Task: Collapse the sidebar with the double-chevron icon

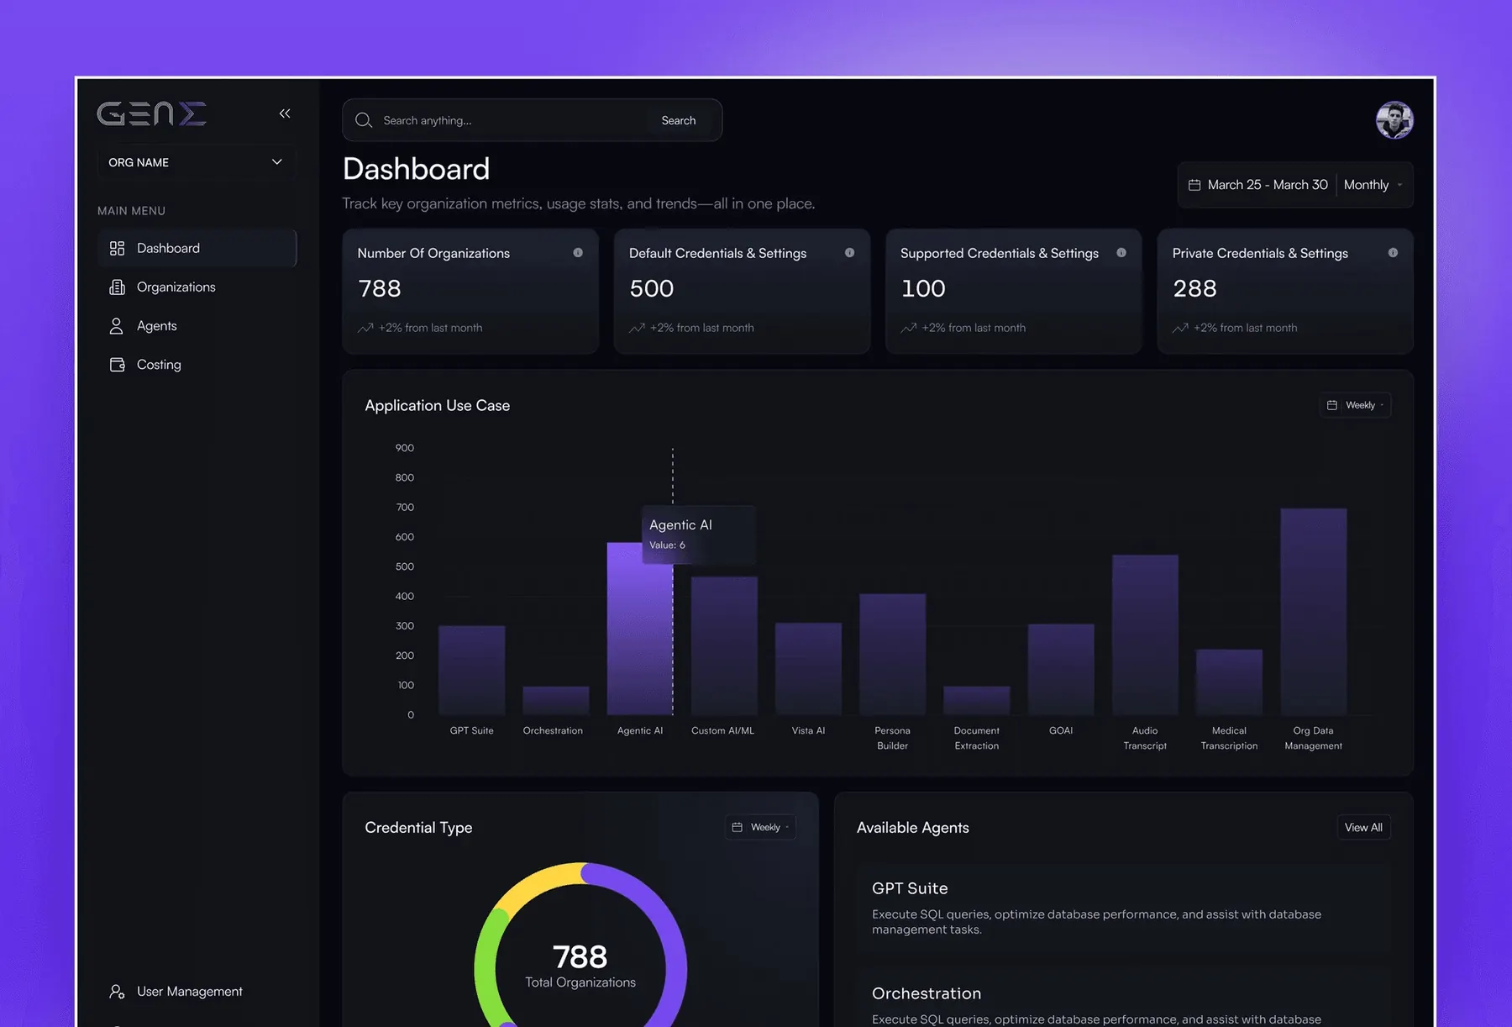Action: click(x=285, y=113)
